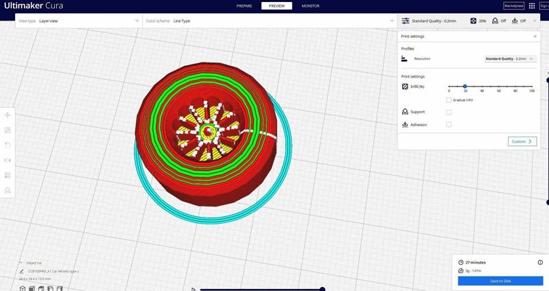This screenshot has height=291, width=549.
Task: Play the layer simulation
Action: [194, 289]
